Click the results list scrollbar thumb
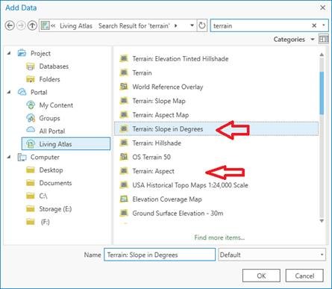Viewport: 332px width, 289px height. click(x=322, y=93)
